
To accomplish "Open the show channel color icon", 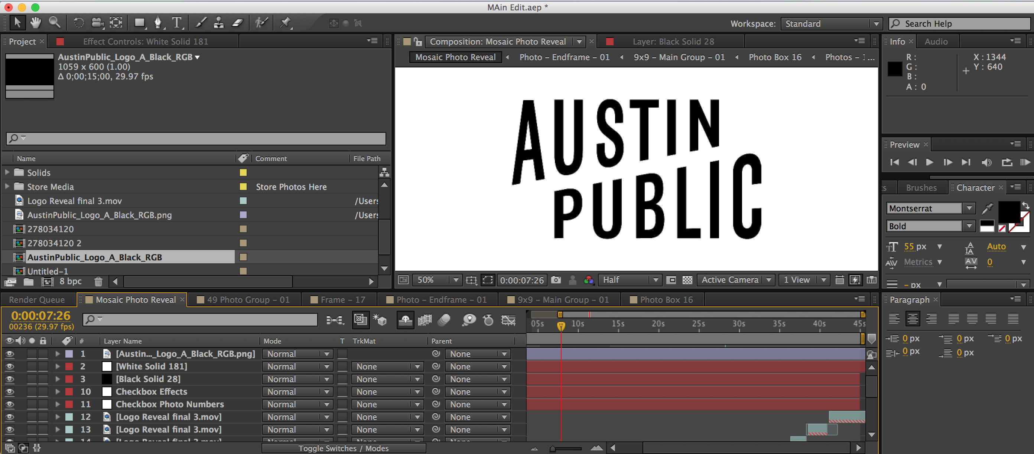I will 589,280.
